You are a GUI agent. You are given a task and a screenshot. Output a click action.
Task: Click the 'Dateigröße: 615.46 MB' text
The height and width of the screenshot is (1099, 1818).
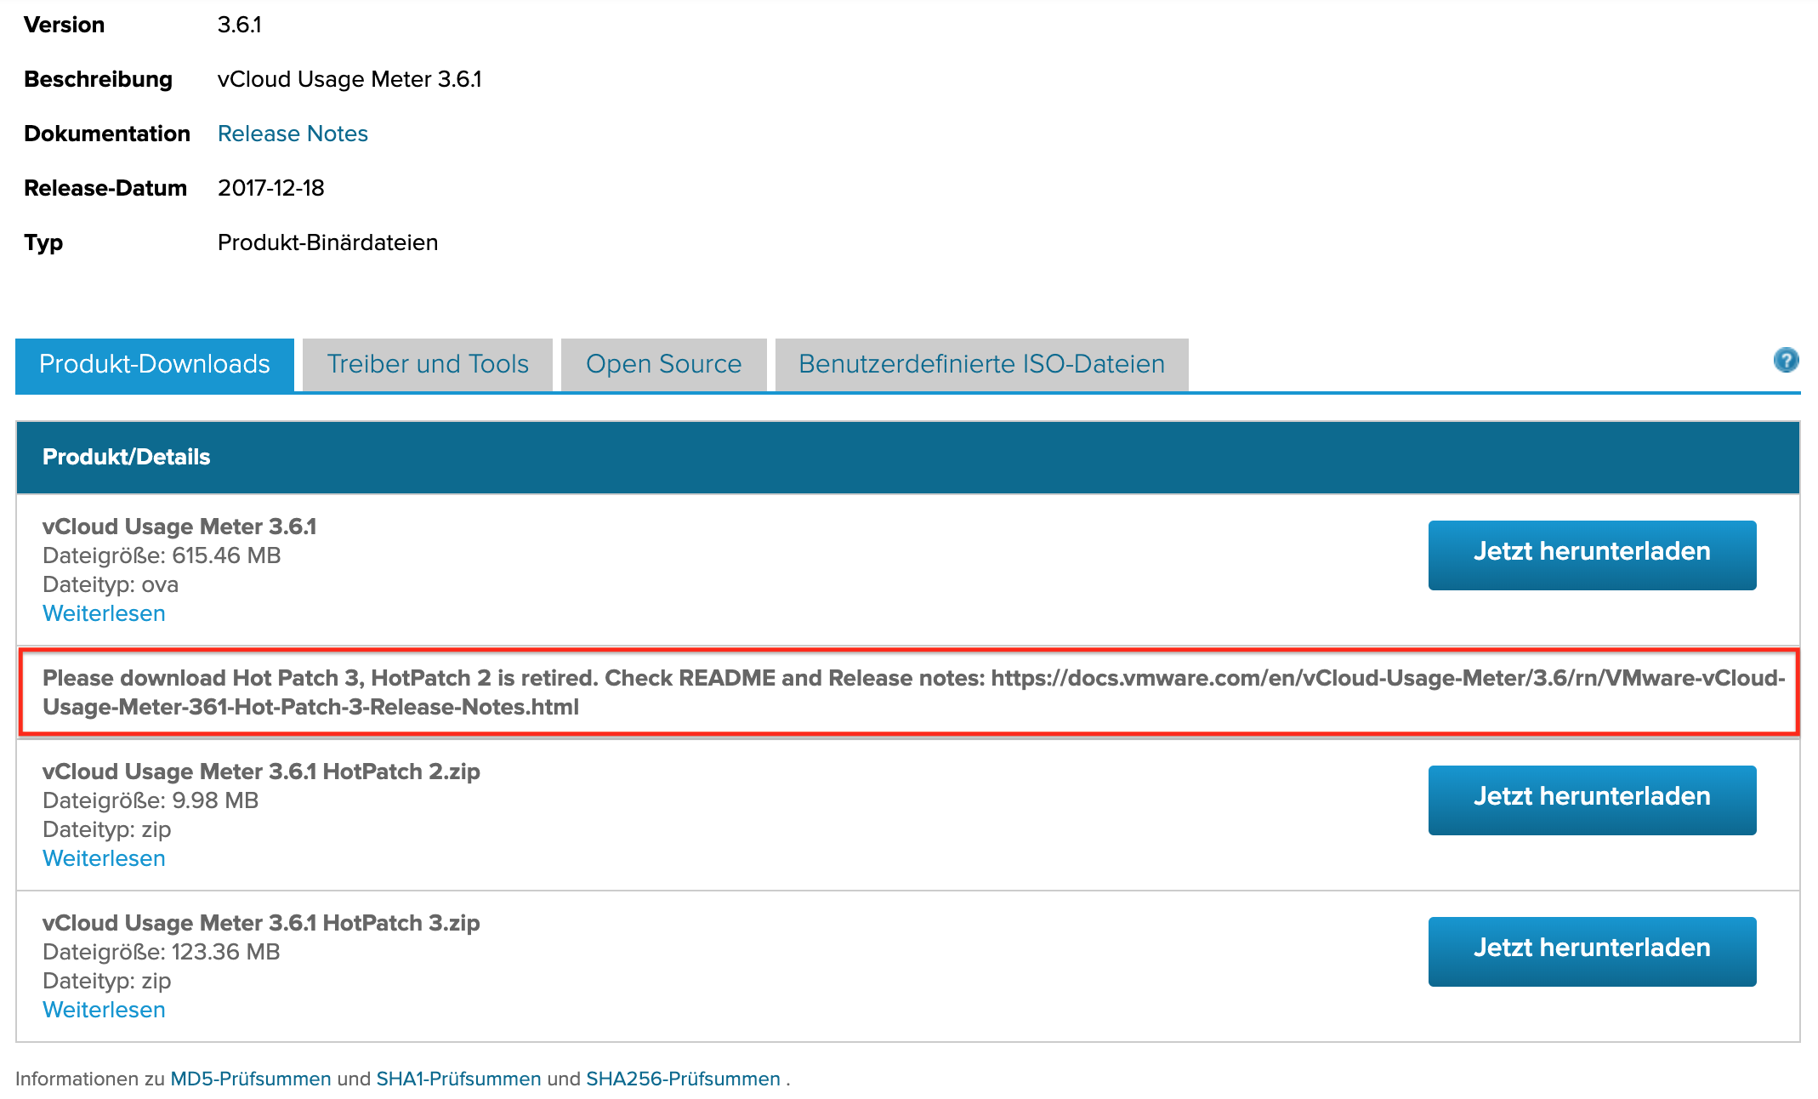coord(162,555)
